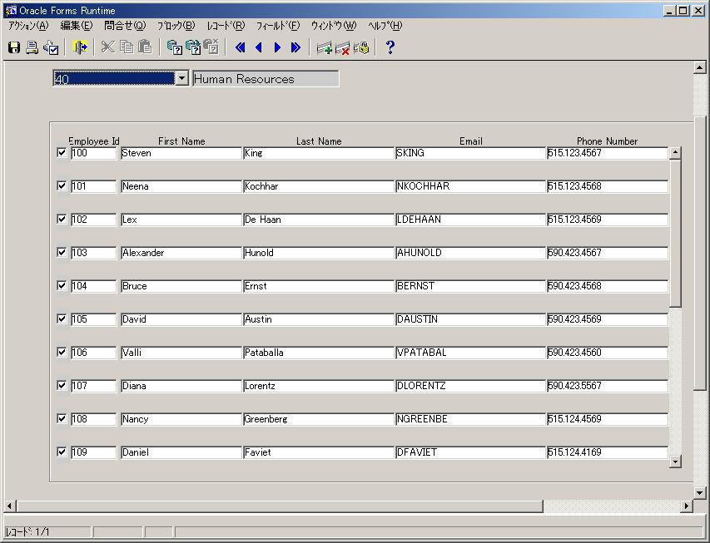Click the Lock Record icon
710x543 pixels.
pyautogui.click(x=361, y=47)
